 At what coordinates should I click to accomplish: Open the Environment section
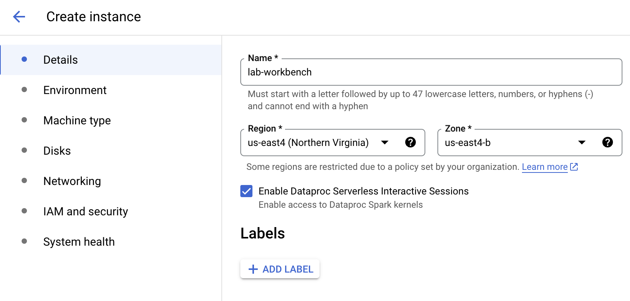(x=75, y=90)
